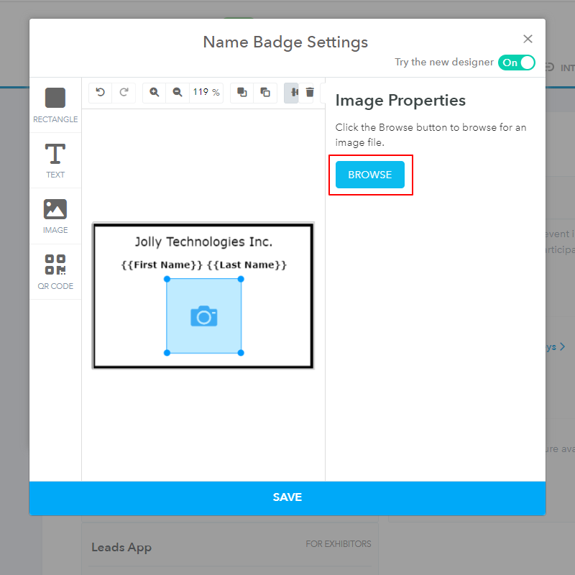Click the BROWSE button for an image file
This screenshot has height=575, width=575.
coord(369,174)
